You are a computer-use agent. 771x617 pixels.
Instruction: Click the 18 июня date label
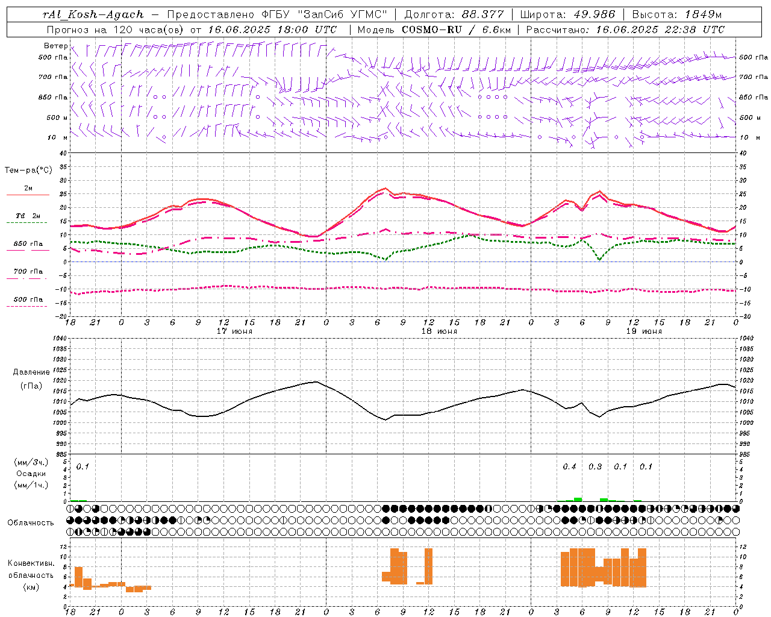pyautogui.click(x=439, y=331)
